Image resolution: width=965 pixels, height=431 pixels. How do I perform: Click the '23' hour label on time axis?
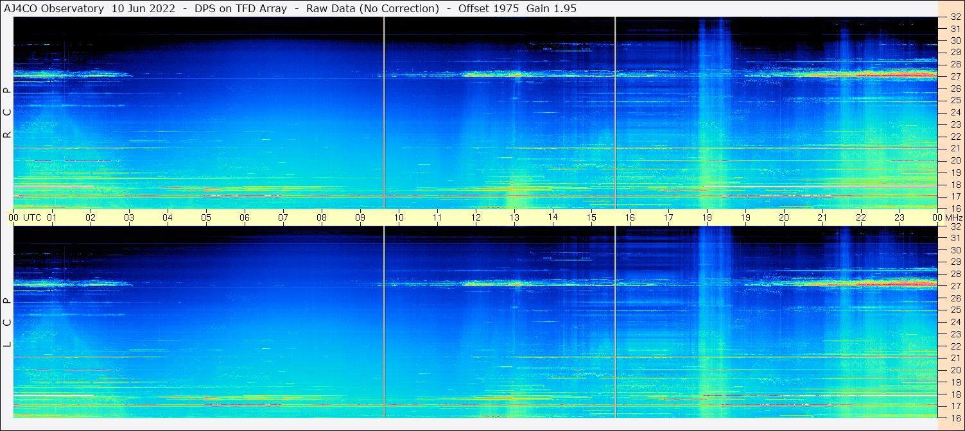(x=900, y=217)
